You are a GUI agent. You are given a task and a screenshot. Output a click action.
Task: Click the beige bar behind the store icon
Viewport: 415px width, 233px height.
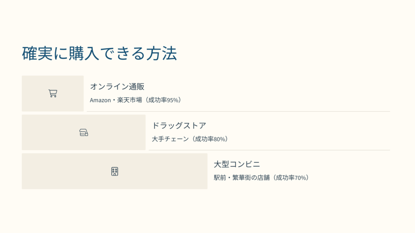(x=84, y=132)
